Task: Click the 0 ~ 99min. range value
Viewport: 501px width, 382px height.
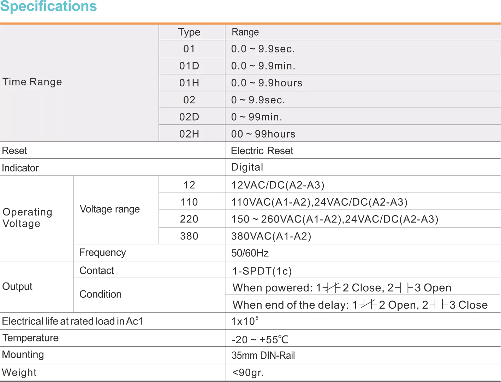Action: tap(257, 117)
